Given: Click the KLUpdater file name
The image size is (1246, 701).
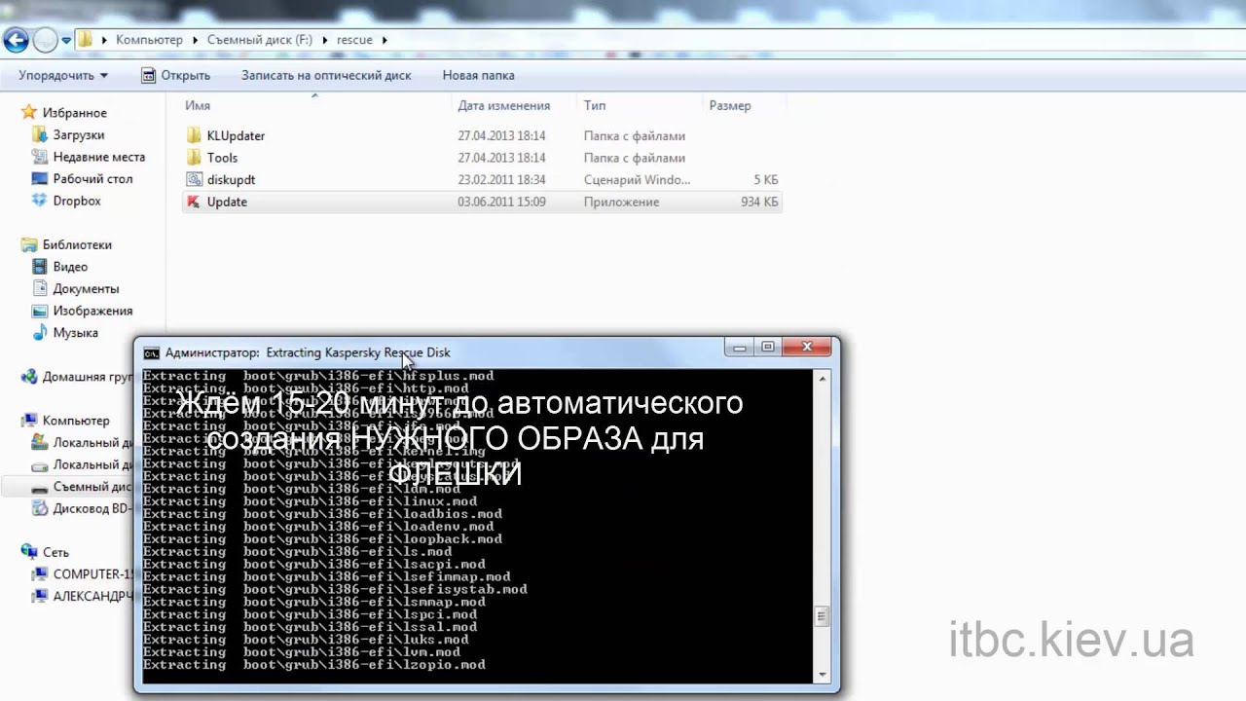Looking at the screenshot, I should tap(236, 135).
